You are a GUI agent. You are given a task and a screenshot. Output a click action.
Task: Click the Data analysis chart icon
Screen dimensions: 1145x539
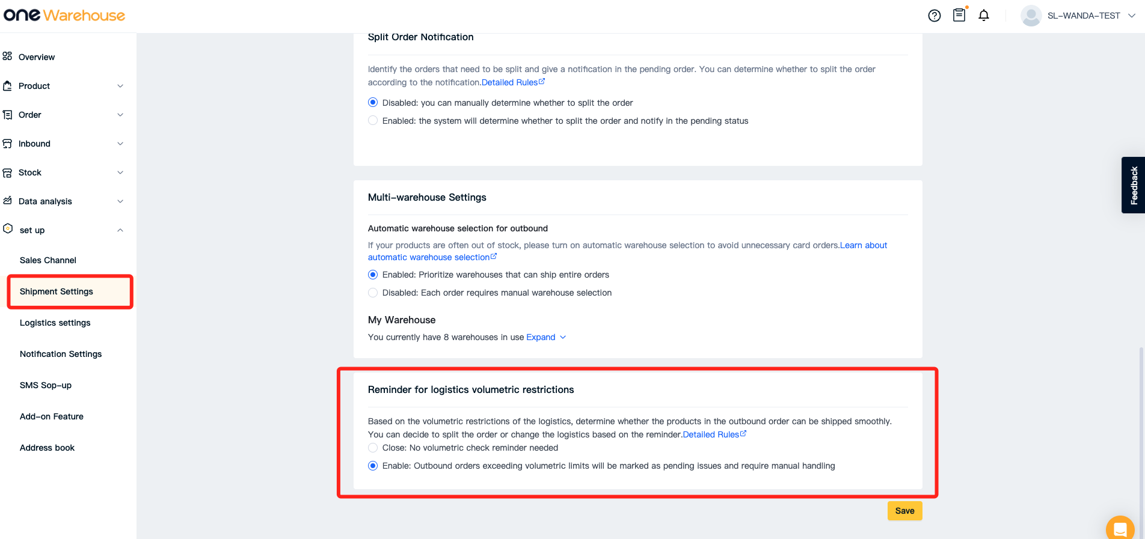pyautogui.click(x=7, y=201)
